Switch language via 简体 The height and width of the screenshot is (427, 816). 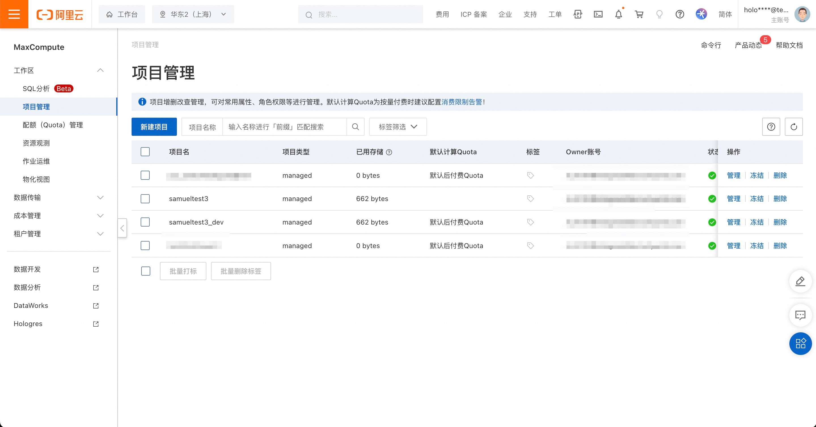(725, 14)
